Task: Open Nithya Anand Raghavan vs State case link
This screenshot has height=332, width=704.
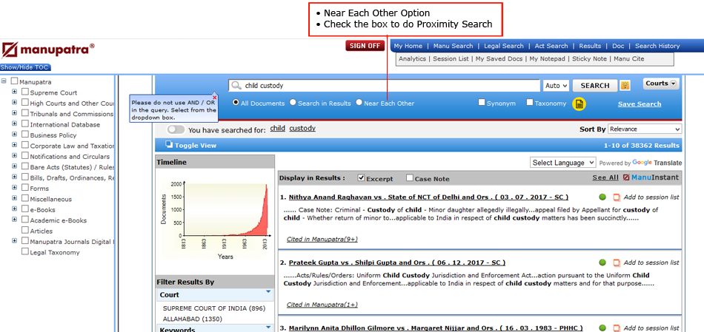Action: 428,197
